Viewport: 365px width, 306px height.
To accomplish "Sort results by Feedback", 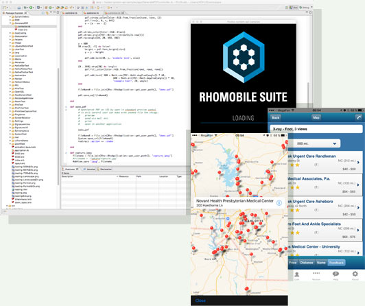I will pos(336,263).
